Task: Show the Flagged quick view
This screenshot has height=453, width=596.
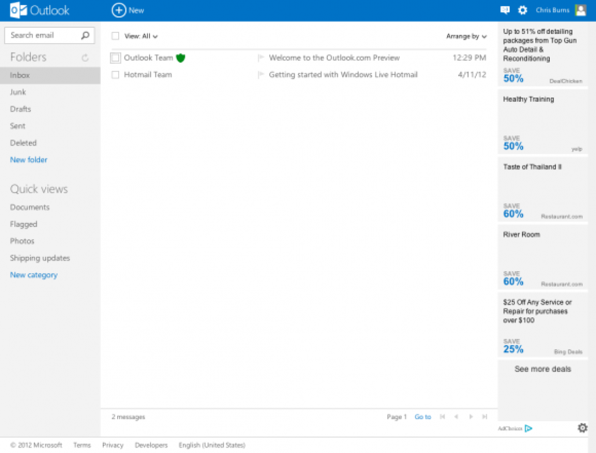Action: pyautogui.click(x=23, y=225)
